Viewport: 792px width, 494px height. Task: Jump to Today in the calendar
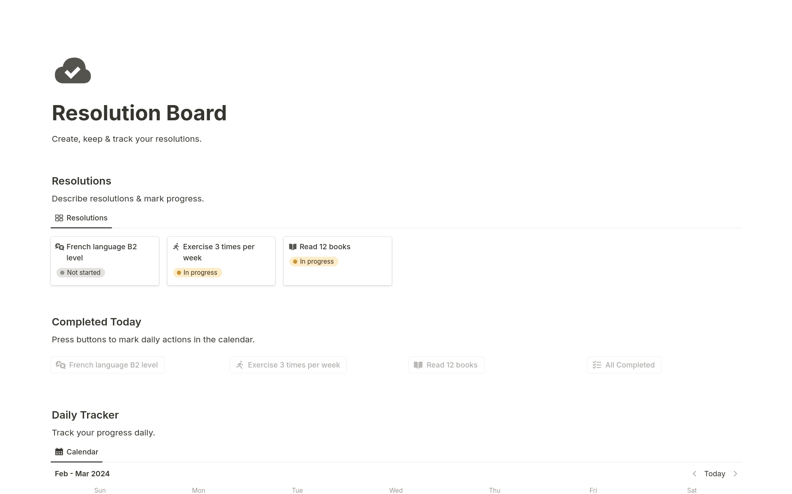coord(714,474)
